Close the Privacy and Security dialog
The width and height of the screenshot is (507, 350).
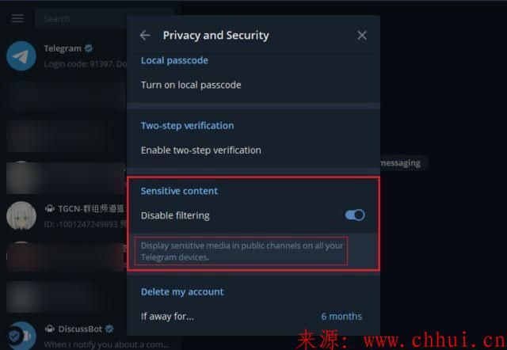[362, 35]
